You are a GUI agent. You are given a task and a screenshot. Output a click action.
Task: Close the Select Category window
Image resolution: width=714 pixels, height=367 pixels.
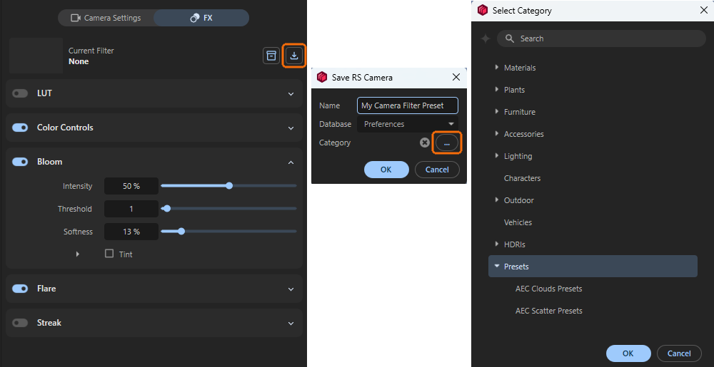[x=703, y=11]
